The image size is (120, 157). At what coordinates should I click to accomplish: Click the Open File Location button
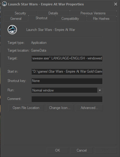26,108
